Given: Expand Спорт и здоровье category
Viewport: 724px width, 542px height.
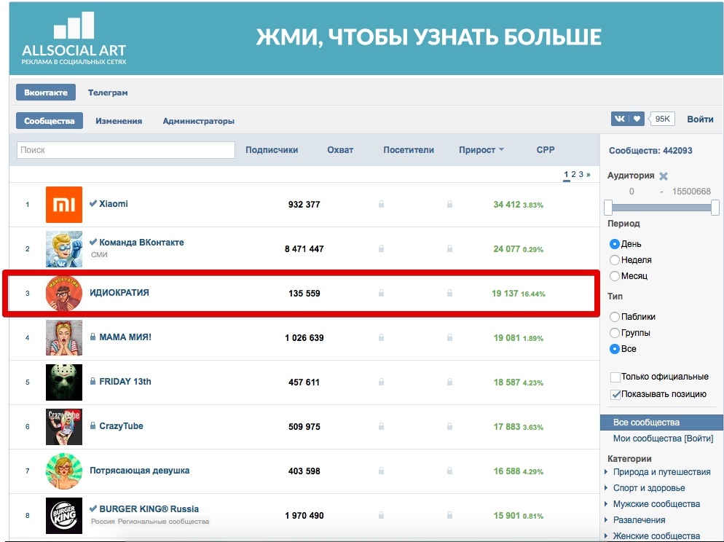Looking at the screenshot, I should (606, 488).
